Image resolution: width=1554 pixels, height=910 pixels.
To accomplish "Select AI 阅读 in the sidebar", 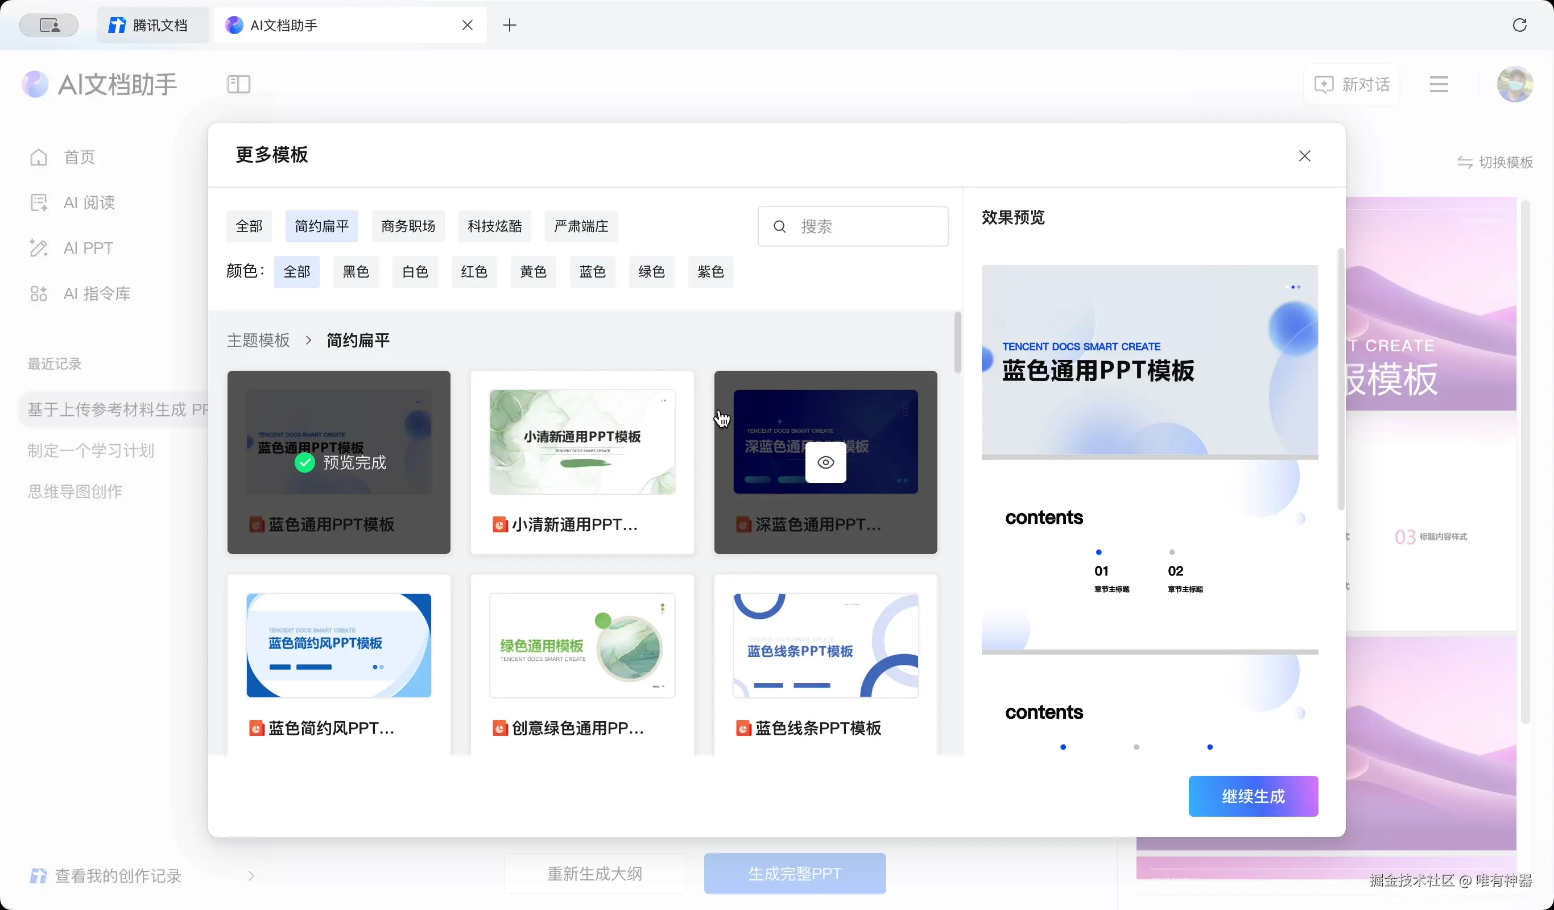I will pos(88,202).
